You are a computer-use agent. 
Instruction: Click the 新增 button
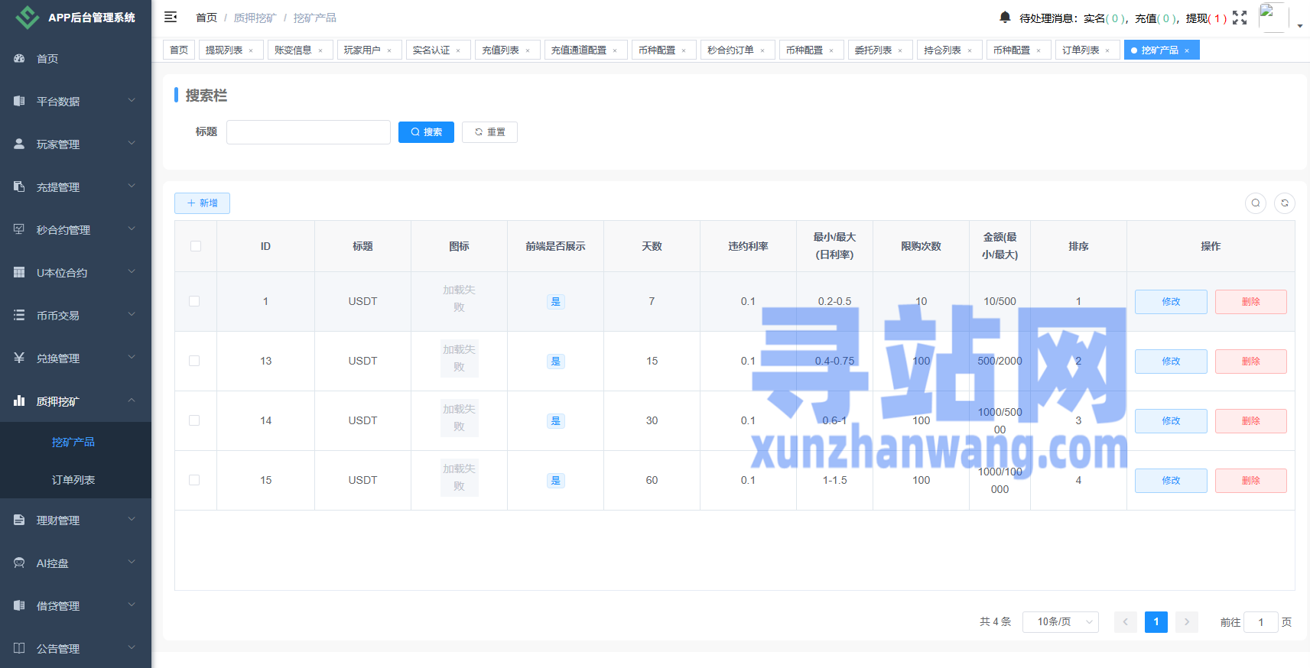click(202, 203)
